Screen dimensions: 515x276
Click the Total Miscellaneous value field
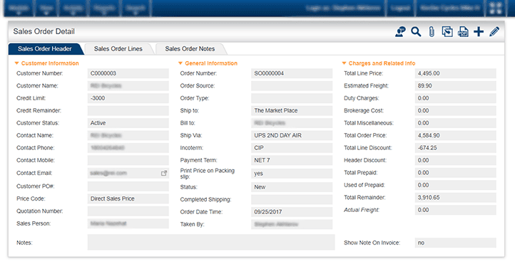455,123
